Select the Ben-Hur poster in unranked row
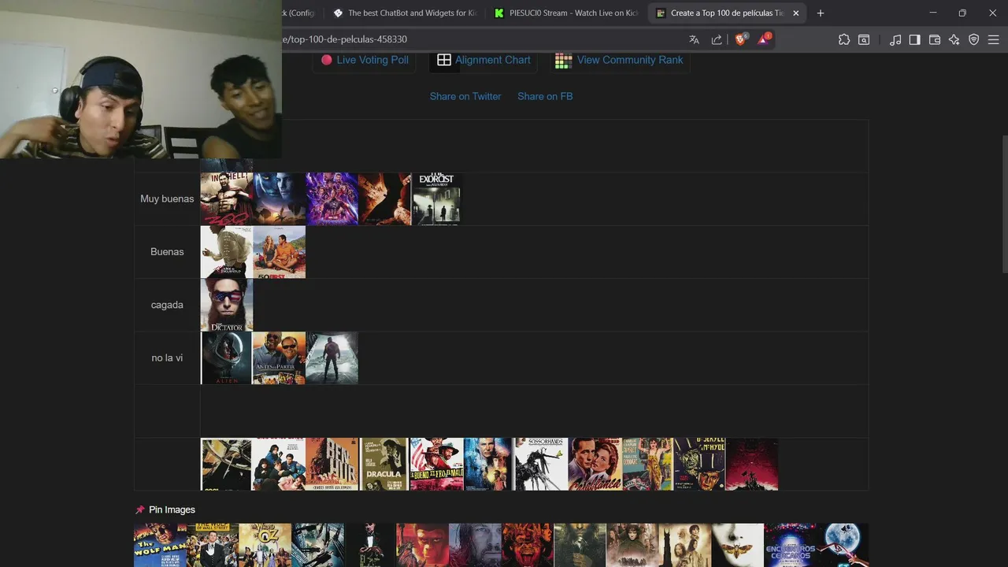 tap(332, 465)
